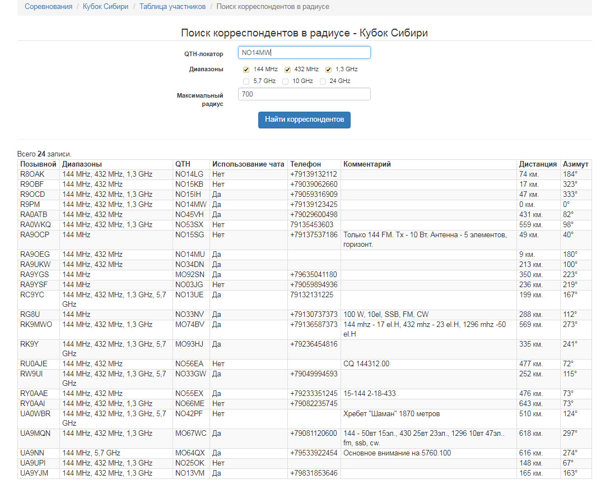The image size is (610, 488).
Task: Select the UA0WBR callsign cell
Action: (x=35, y=414)
